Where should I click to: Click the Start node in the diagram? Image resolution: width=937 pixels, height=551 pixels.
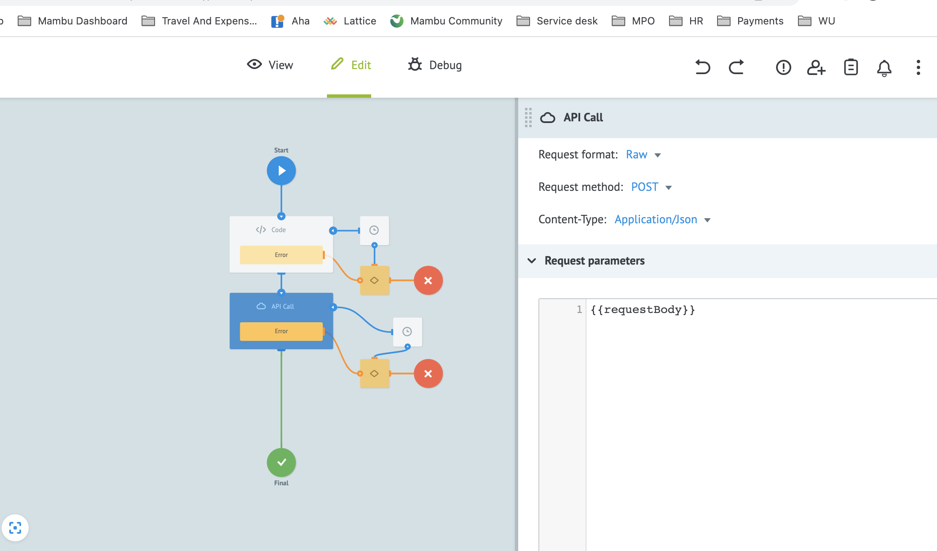(281, 170)
